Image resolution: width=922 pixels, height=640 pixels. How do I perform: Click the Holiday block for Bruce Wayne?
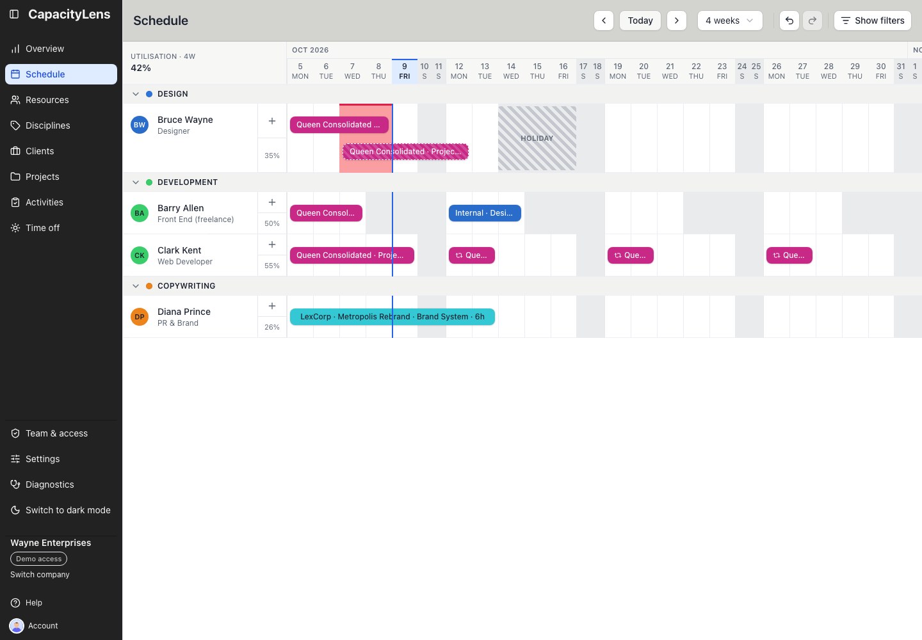point(537,138)
